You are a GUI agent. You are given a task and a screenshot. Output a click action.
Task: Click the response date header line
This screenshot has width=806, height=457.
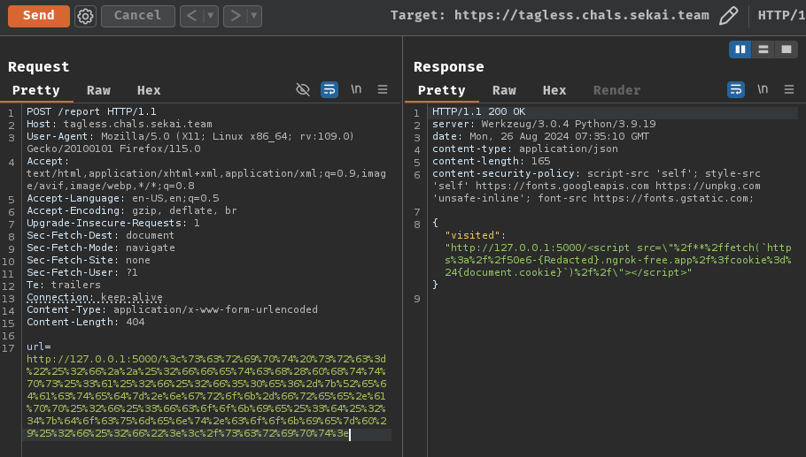541,136
